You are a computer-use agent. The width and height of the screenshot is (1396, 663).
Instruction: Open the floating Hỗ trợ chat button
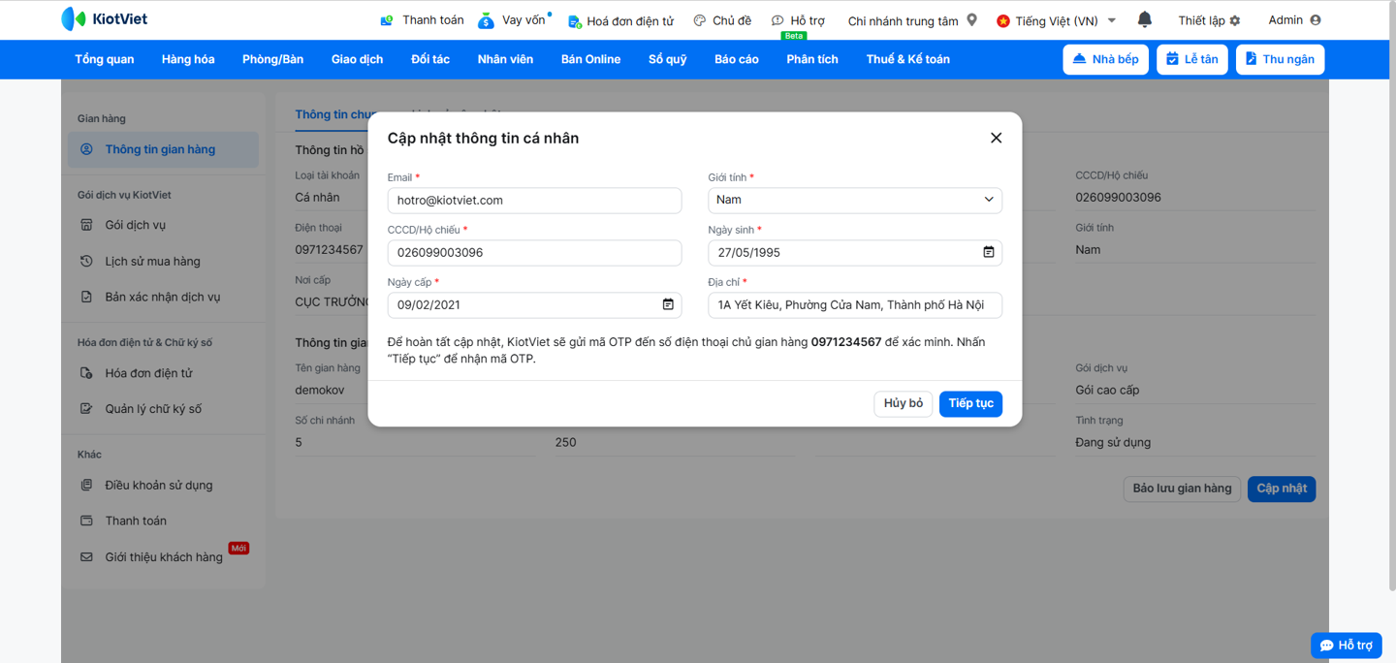(1347, 646)
